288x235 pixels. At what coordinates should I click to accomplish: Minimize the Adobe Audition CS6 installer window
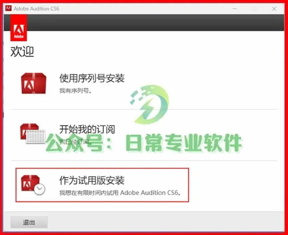point(235,9)
